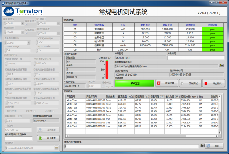Click the 产品型号 column header in the data table

[75, 97]
